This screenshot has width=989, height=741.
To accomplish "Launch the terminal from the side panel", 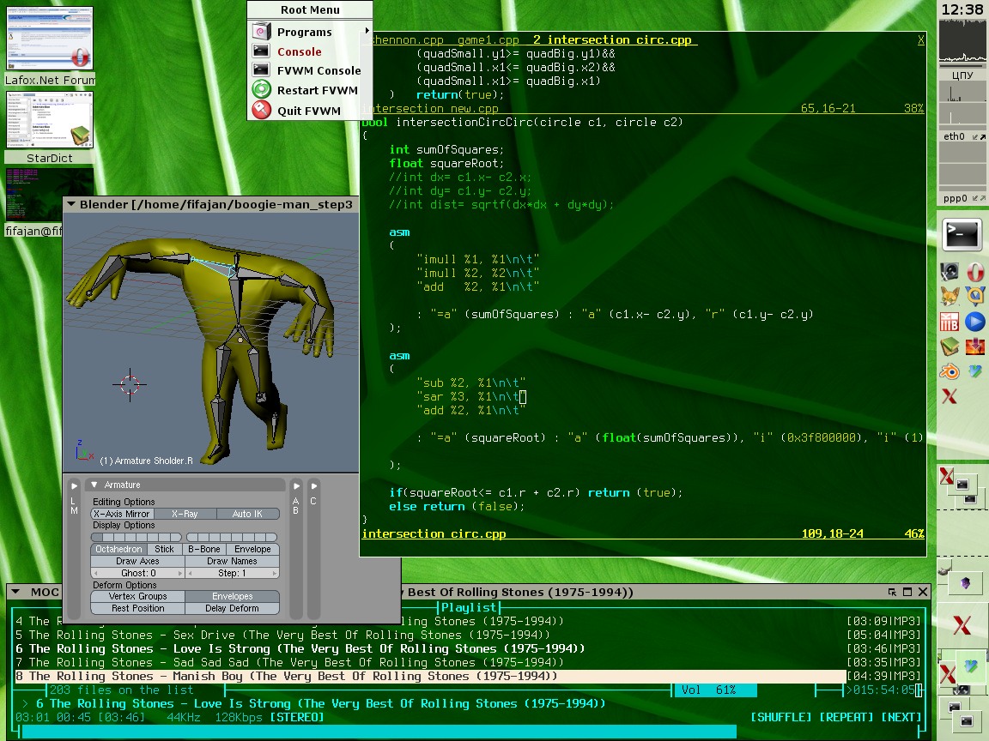I will [962, 235].
